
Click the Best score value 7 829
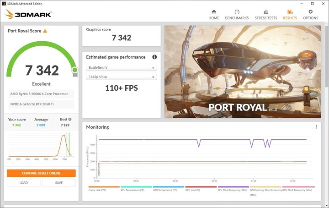65,125
